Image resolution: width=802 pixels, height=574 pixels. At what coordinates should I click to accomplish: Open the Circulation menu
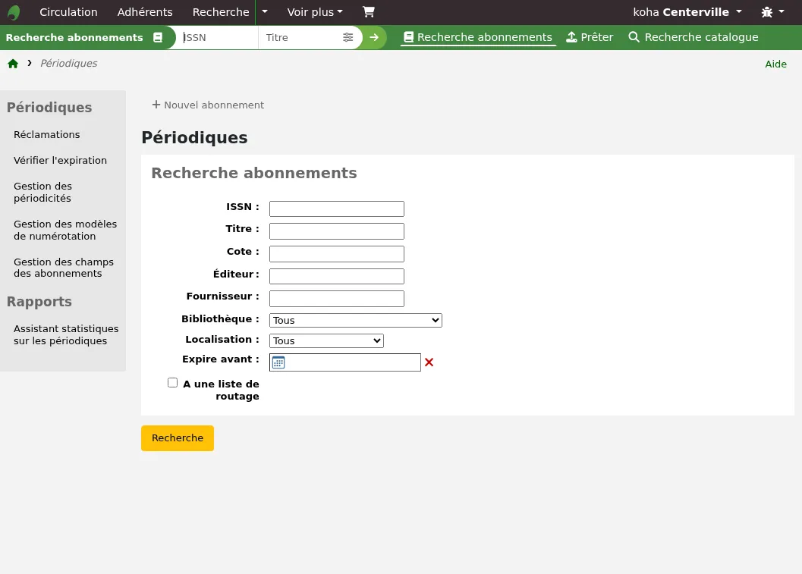(x=68, y=12)
